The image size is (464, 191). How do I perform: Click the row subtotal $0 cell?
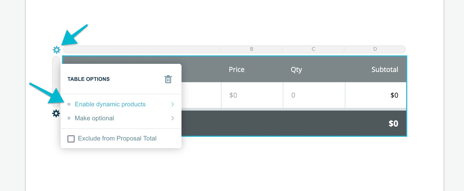pos(376,95)
